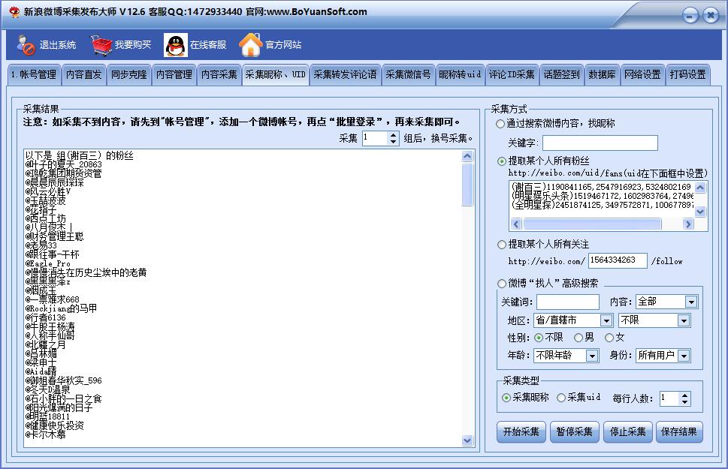728x469 pixels.
Task: Open the 数据库 tab
Action: (x=603, y=75)
